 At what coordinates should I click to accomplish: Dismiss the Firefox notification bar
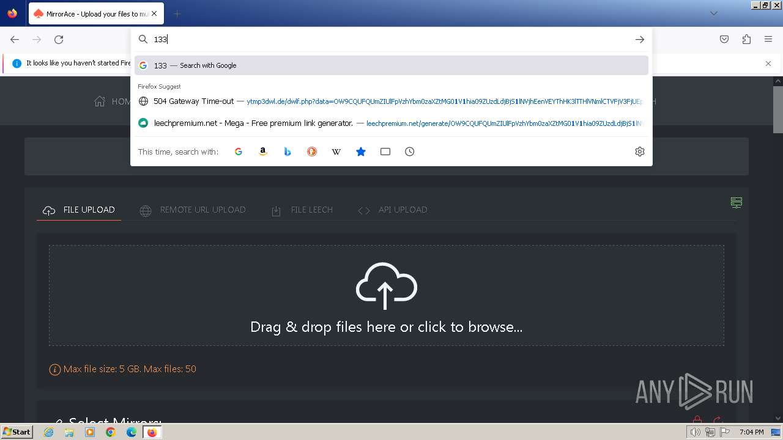(768, 63)
